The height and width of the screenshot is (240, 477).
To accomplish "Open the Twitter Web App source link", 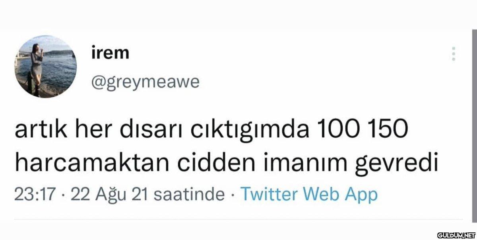I will coord(309,195).
